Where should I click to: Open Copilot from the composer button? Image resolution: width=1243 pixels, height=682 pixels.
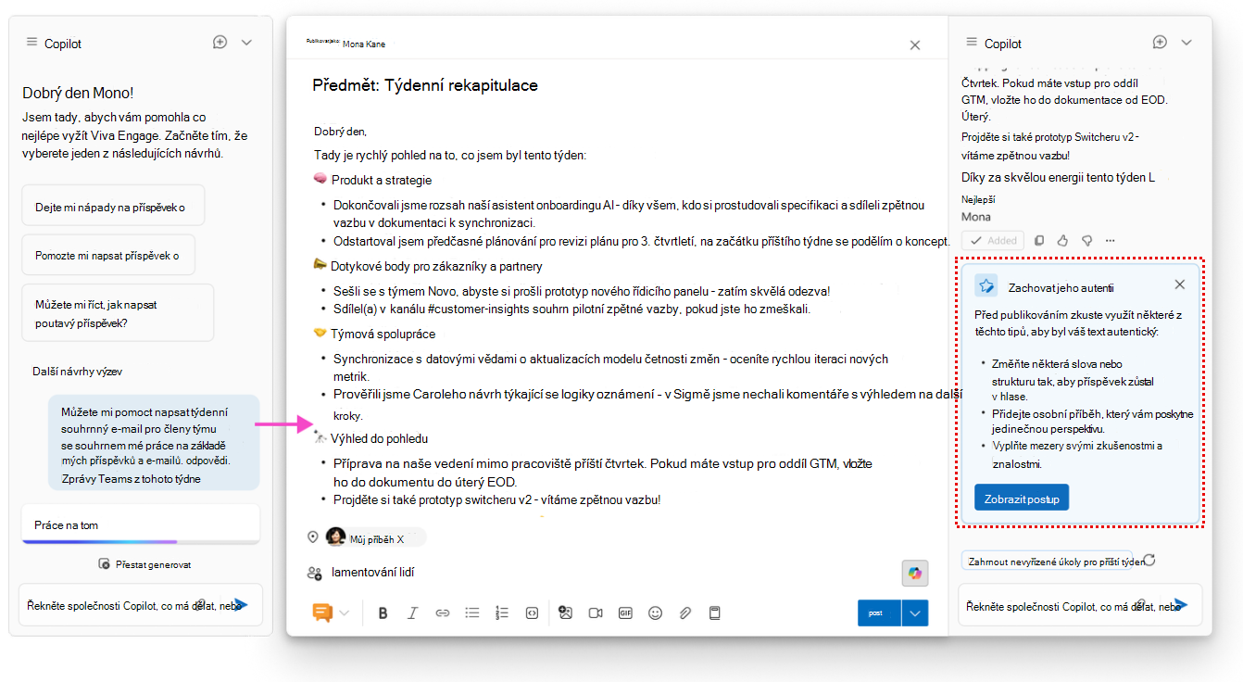[x=915, y=574]
